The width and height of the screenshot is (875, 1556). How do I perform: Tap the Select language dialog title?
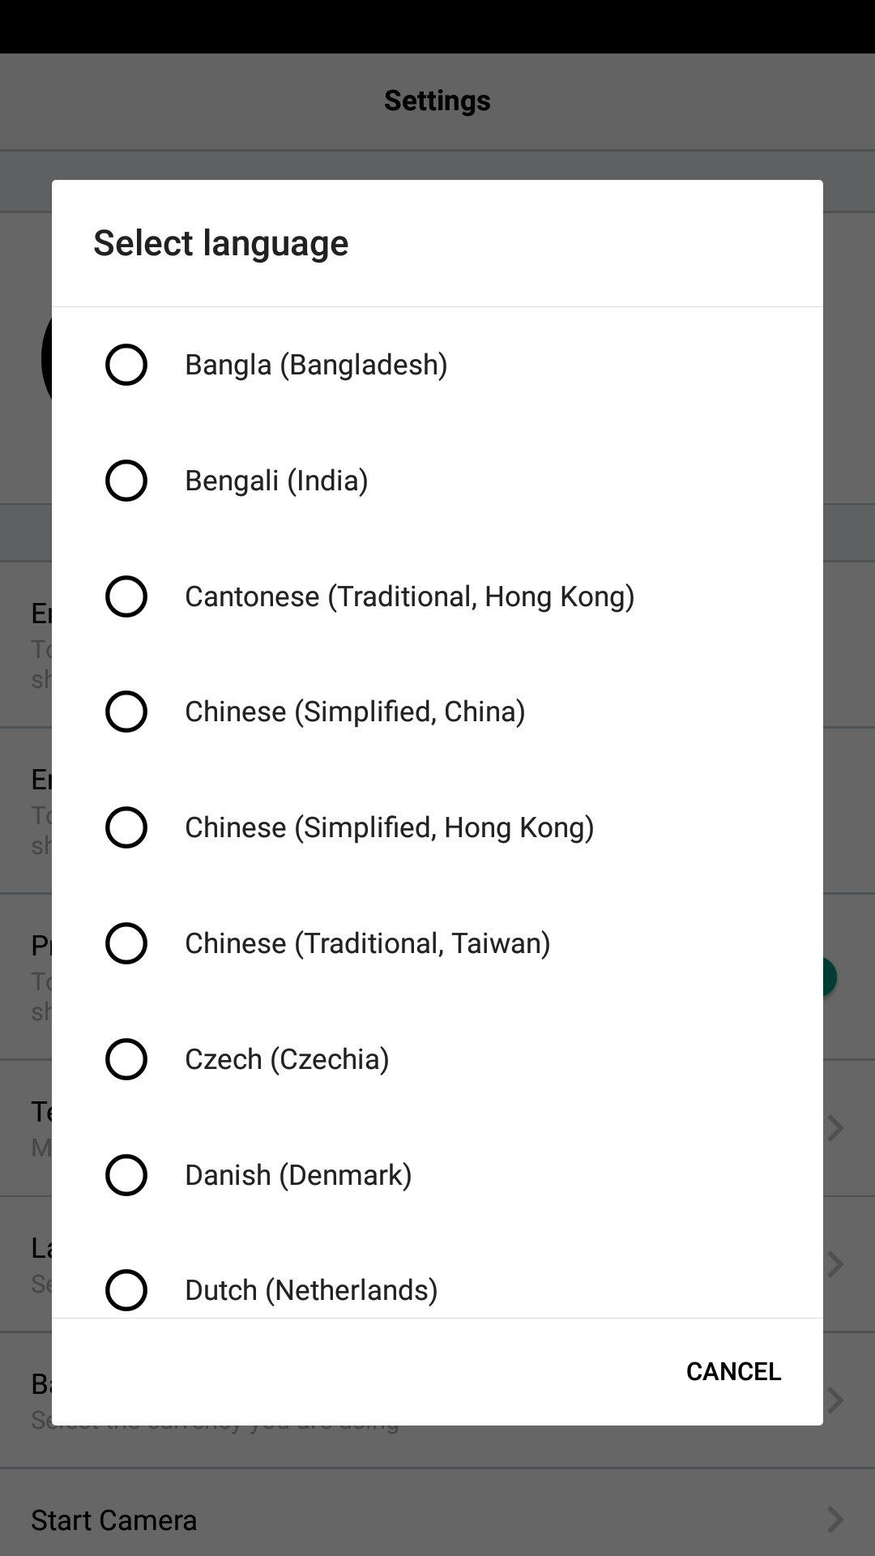221,243
